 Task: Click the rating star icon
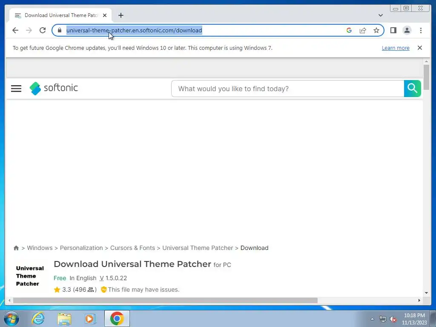coord(57,290)
